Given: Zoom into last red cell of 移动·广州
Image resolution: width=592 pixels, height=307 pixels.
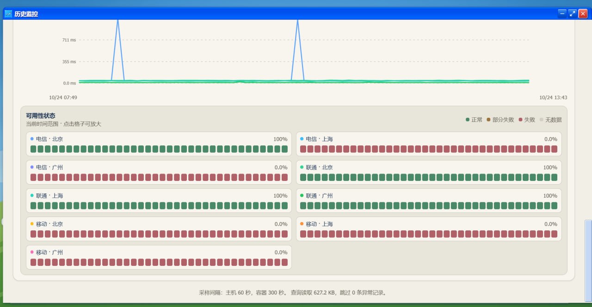Looking at the screenshot, I should (x=284, y=262).
